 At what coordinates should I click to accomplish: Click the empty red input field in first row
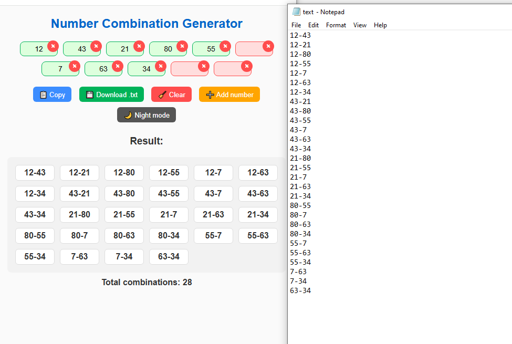(x=251, y=49)
